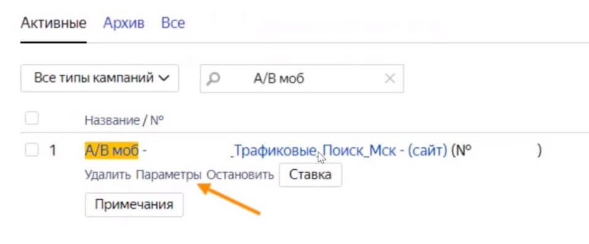Click the highlighted A/B моб campaign name

point(111,151)
